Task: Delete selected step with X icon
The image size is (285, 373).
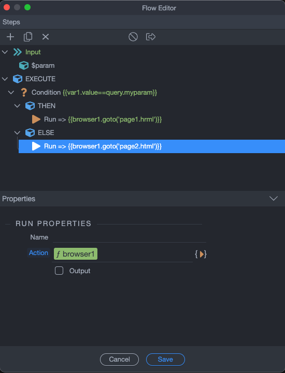Action: coord(46,37)
